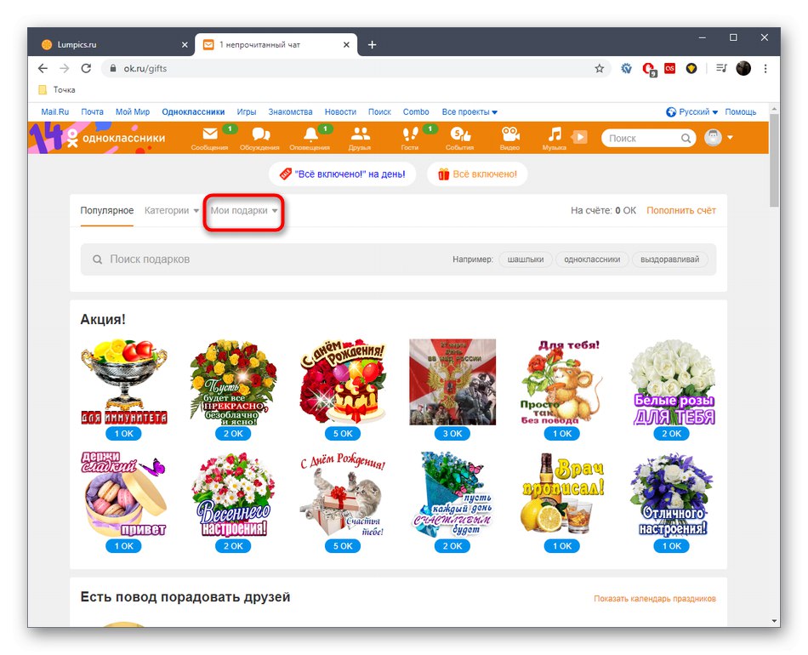This screenshot has height=655, width=808.
Task: Open the Видео camera icon
Action: click(x=510, y=134)
